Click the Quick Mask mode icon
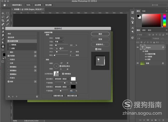 [3, 61]
